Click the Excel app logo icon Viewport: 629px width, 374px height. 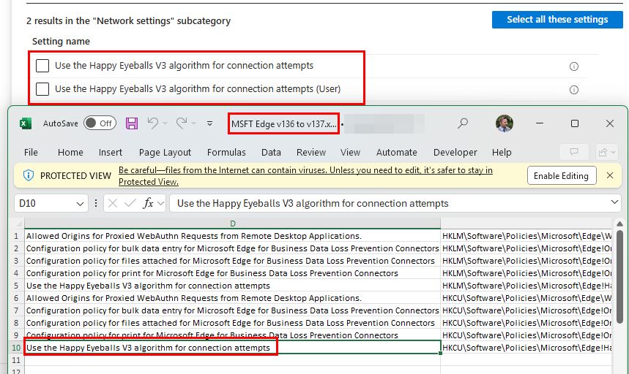tap(26, 123)
